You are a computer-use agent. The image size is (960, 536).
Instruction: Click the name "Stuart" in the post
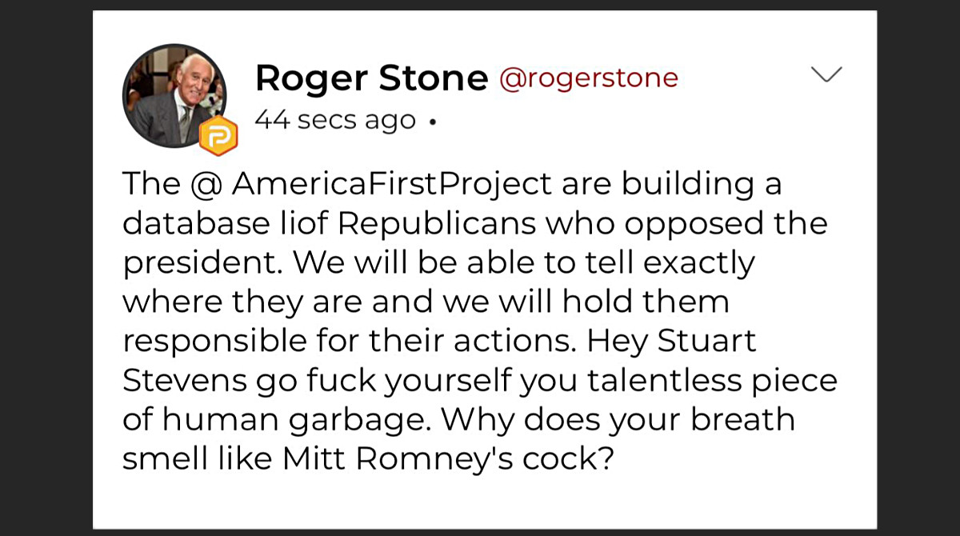(707, 342)
